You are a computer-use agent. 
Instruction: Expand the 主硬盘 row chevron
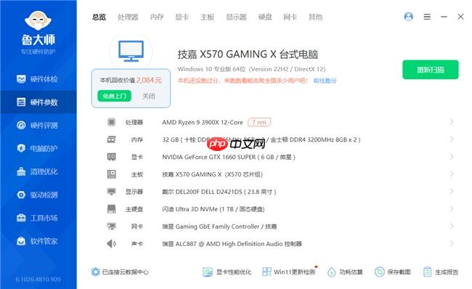point(451,209)
